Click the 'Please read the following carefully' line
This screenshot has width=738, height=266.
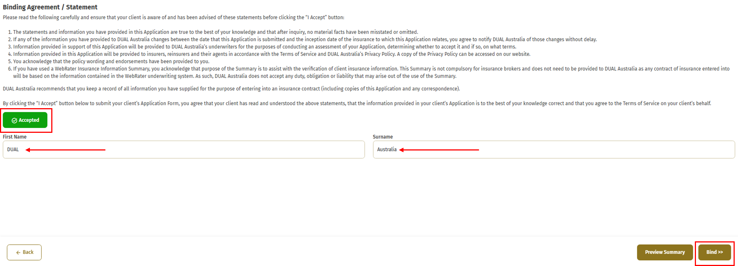click(x=173, y=17)
